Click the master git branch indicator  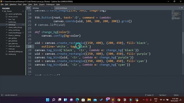pyautogui.click(x=149, y=95)
